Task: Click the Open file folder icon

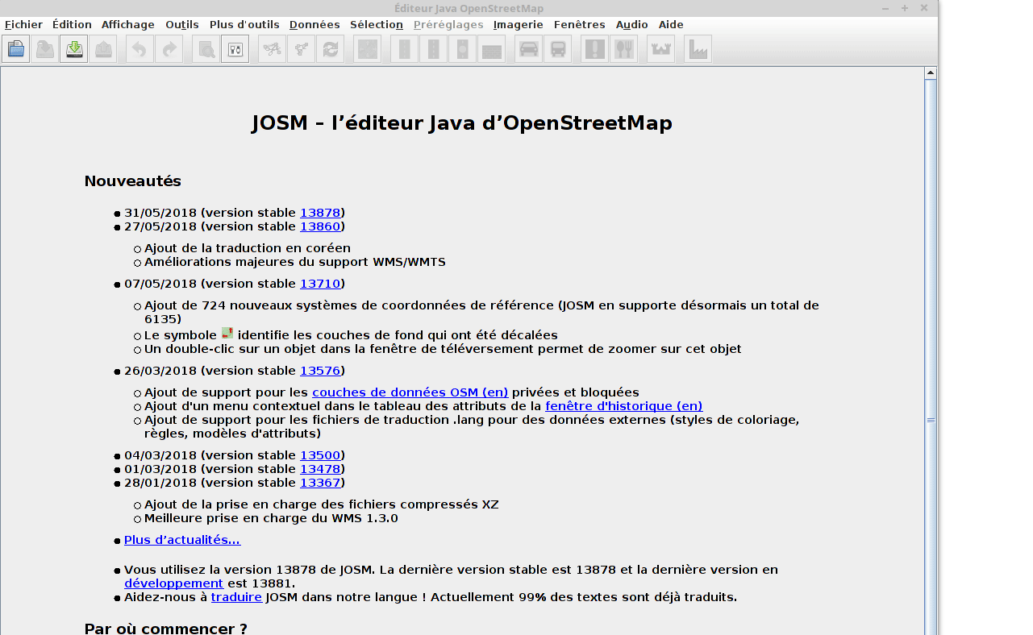Action: pos(15,49)
